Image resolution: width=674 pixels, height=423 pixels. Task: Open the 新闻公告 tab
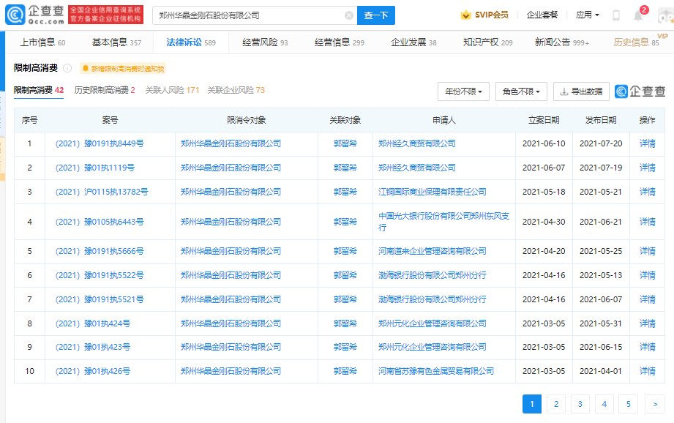(562, 42)
